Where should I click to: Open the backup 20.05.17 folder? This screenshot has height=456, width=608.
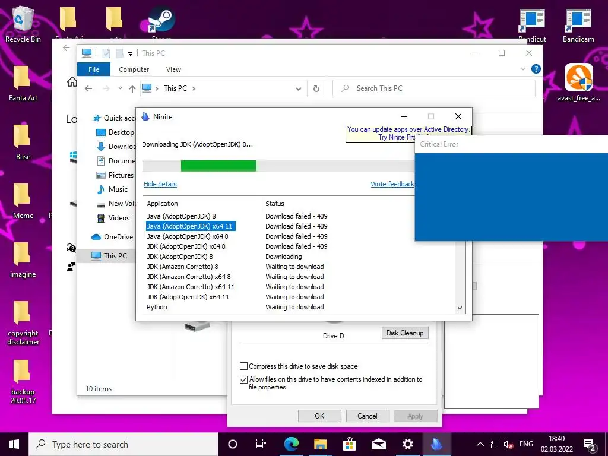click(23, 382)
